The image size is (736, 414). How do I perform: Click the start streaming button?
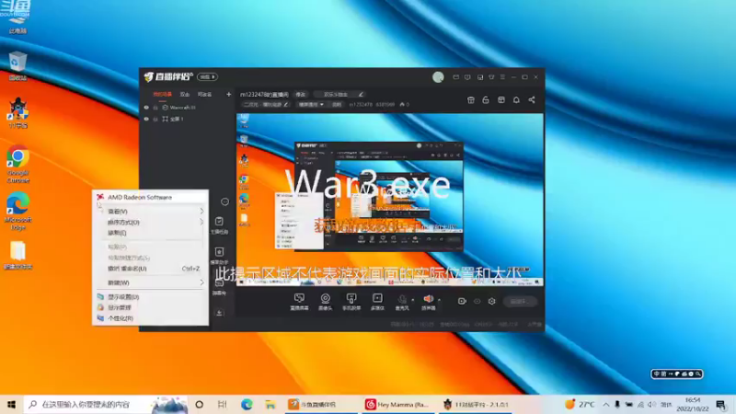520,302
